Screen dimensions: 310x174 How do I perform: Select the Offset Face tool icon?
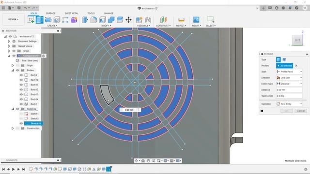[x=120, y=20]
